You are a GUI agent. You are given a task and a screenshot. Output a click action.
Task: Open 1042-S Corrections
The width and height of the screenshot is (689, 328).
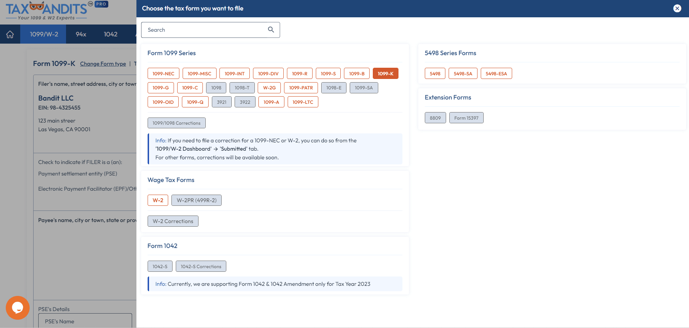(x=201, y=266)
